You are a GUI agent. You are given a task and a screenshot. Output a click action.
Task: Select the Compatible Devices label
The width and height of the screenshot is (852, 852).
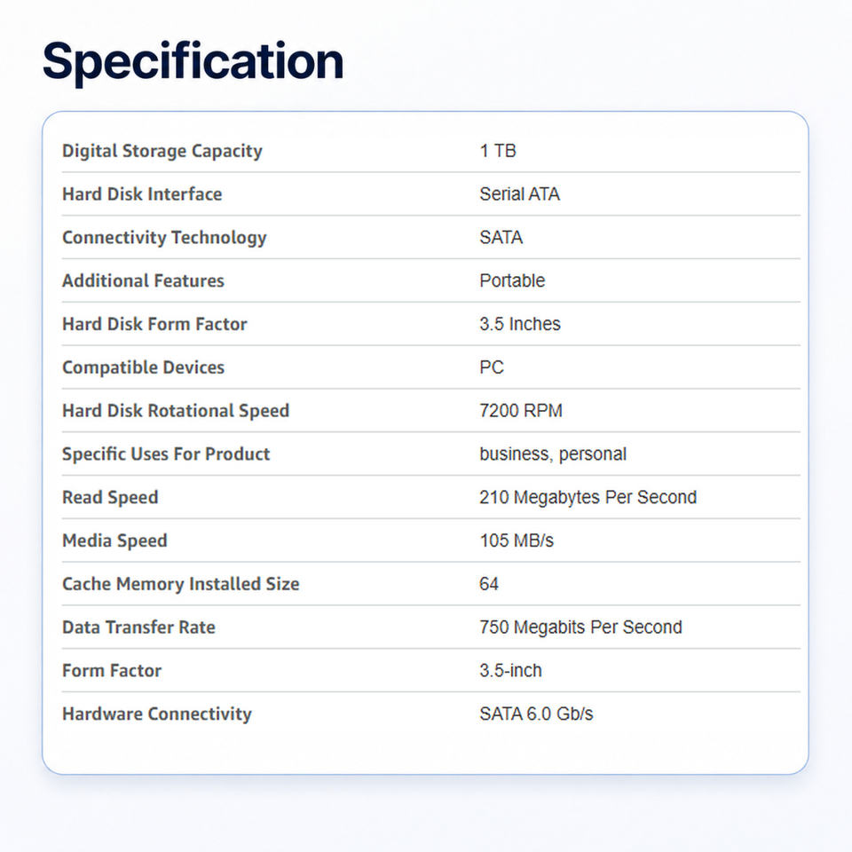[144, 367]
